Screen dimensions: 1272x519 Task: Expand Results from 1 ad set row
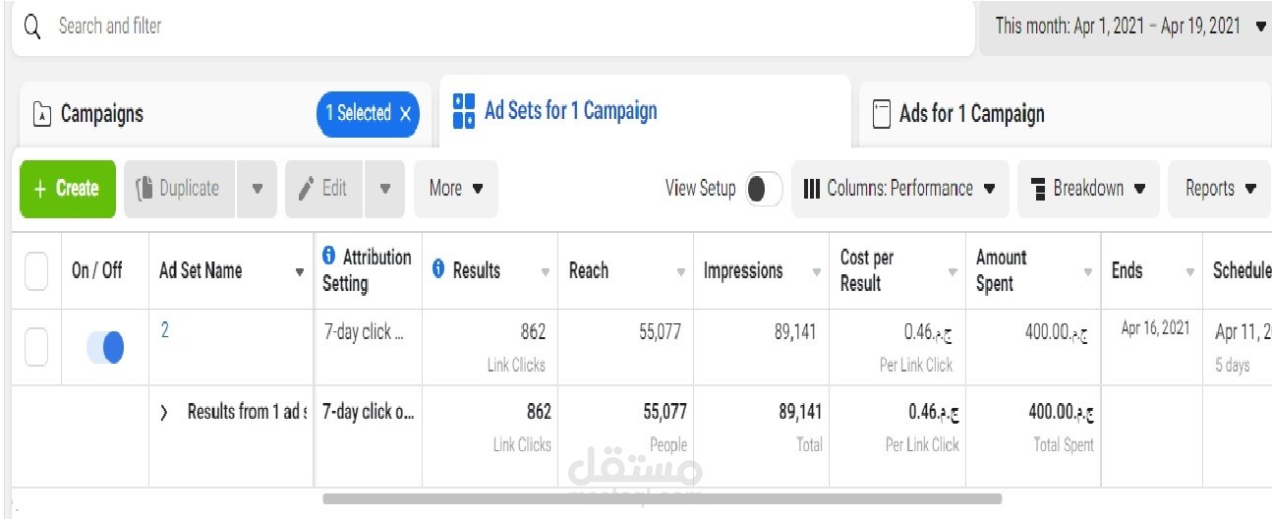164,413
